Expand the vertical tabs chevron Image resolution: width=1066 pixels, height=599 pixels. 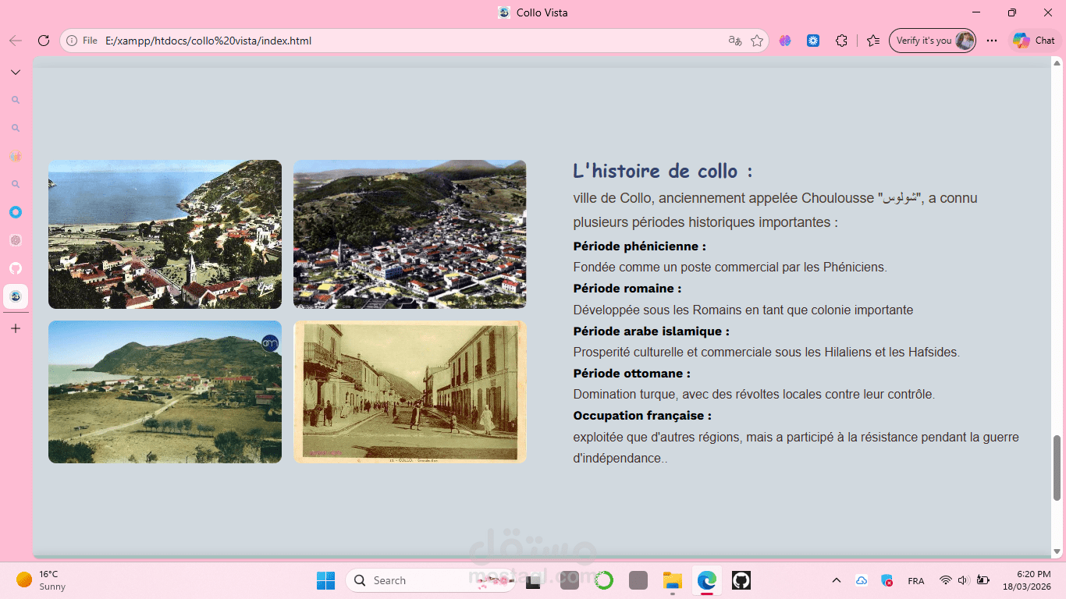point(16,73)
